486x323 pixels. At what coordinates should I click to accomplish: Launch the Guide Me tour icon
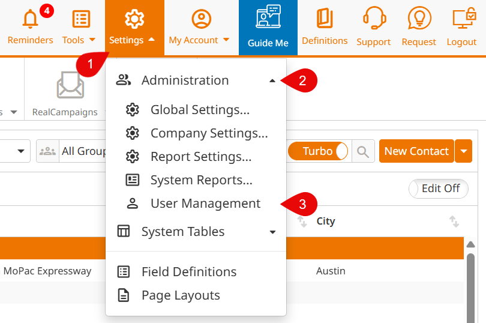pos(268,16)
